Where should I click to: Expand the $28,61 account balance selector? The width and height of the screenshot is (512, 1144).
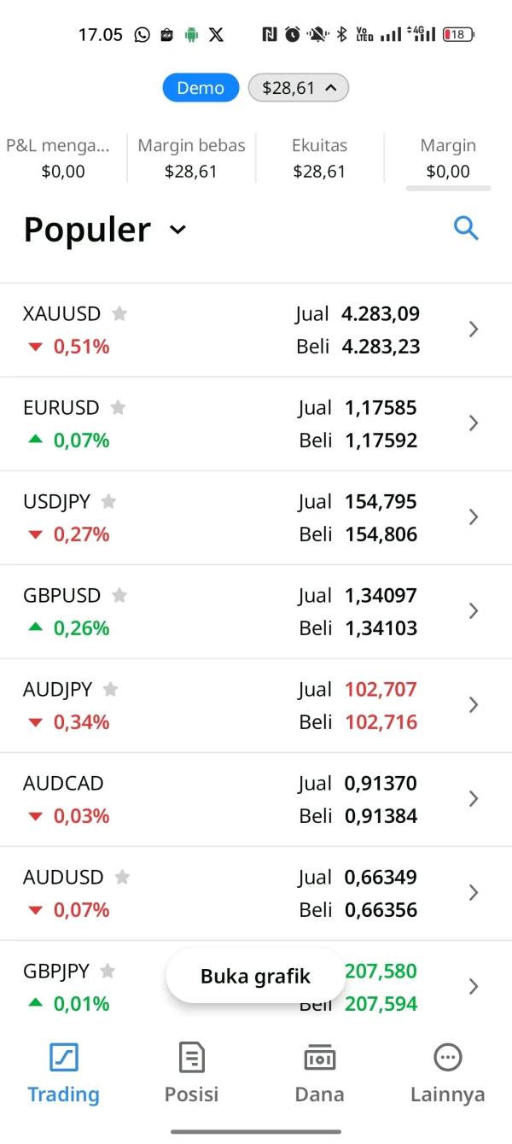tap(298, 87)
